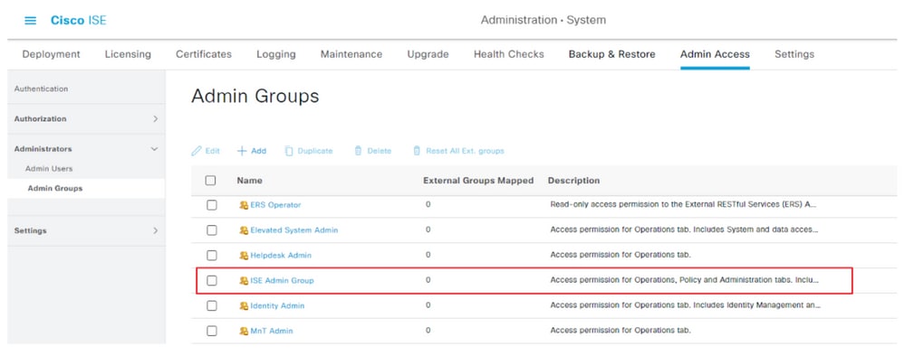Toggle the select-all checkbox in table header
The height and width of the screenshot is (356, 904).
tap(210, 181)
